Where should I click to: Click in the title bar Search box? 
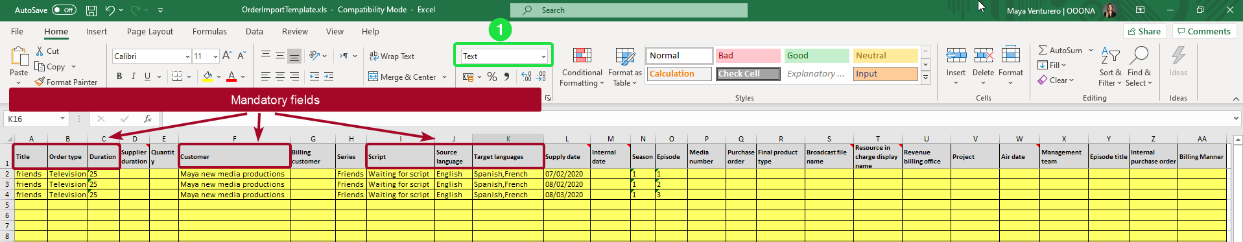[x=628, y=10]
